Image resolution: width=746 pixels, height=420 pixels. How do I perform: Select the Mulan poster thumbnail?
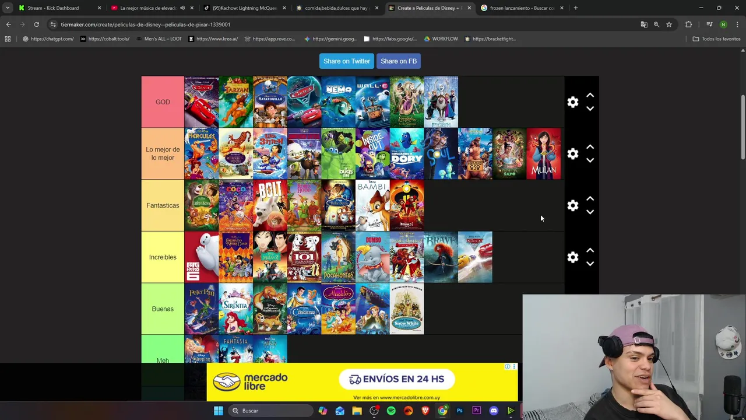[544, 154]
